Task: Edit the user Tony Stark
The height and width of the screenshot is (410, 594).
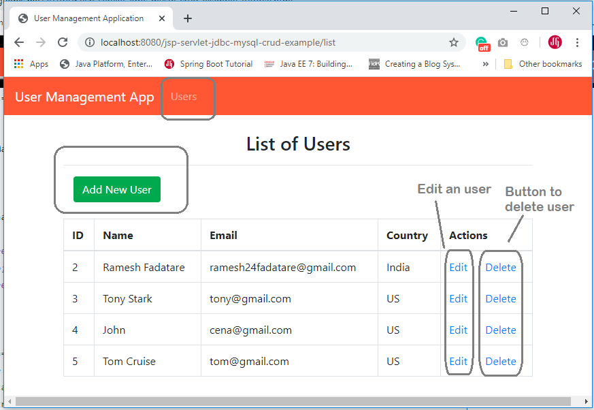Action: point(458,298)
